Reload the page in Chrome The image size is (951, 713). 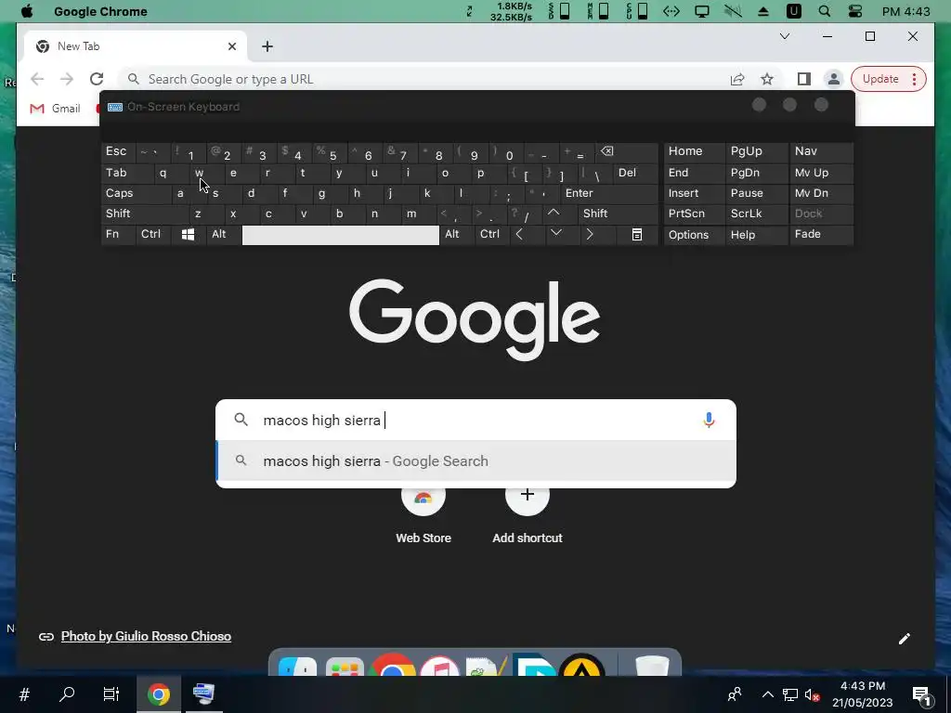[97, 79]
